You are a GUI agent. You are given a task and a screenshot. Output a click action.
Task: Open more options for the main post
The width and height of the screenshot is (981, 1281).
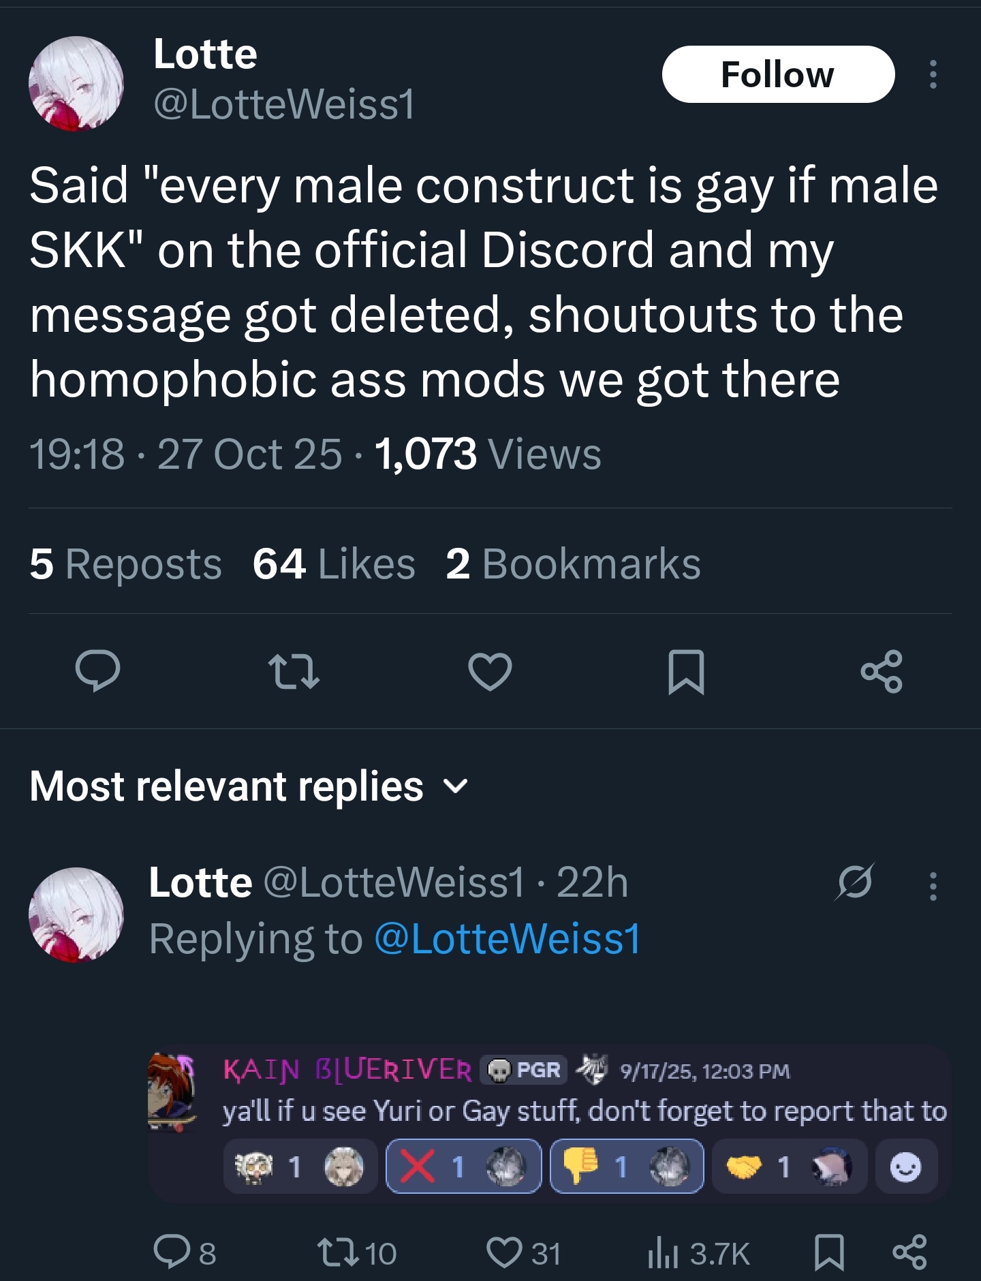click(x=933, y=74)
